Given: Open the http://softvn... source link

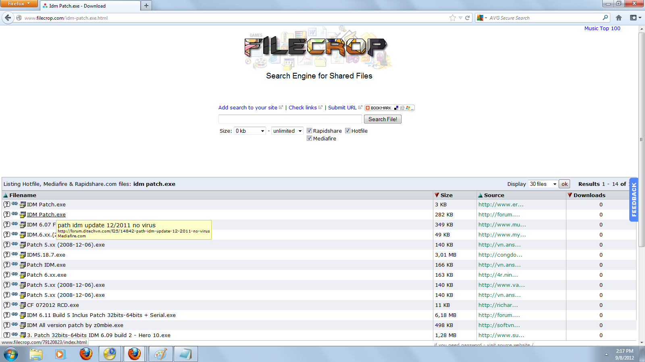Looking at the screenshot, I should pos(499,325).
